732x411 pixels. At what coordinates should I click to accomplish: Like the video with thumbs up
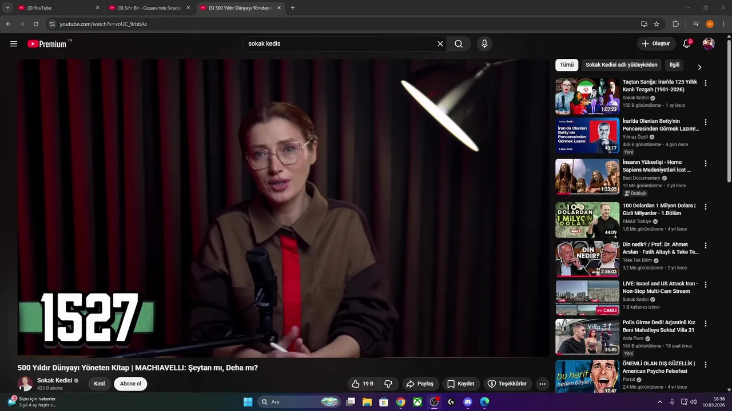pyautogui.click(x=363, y=384)
